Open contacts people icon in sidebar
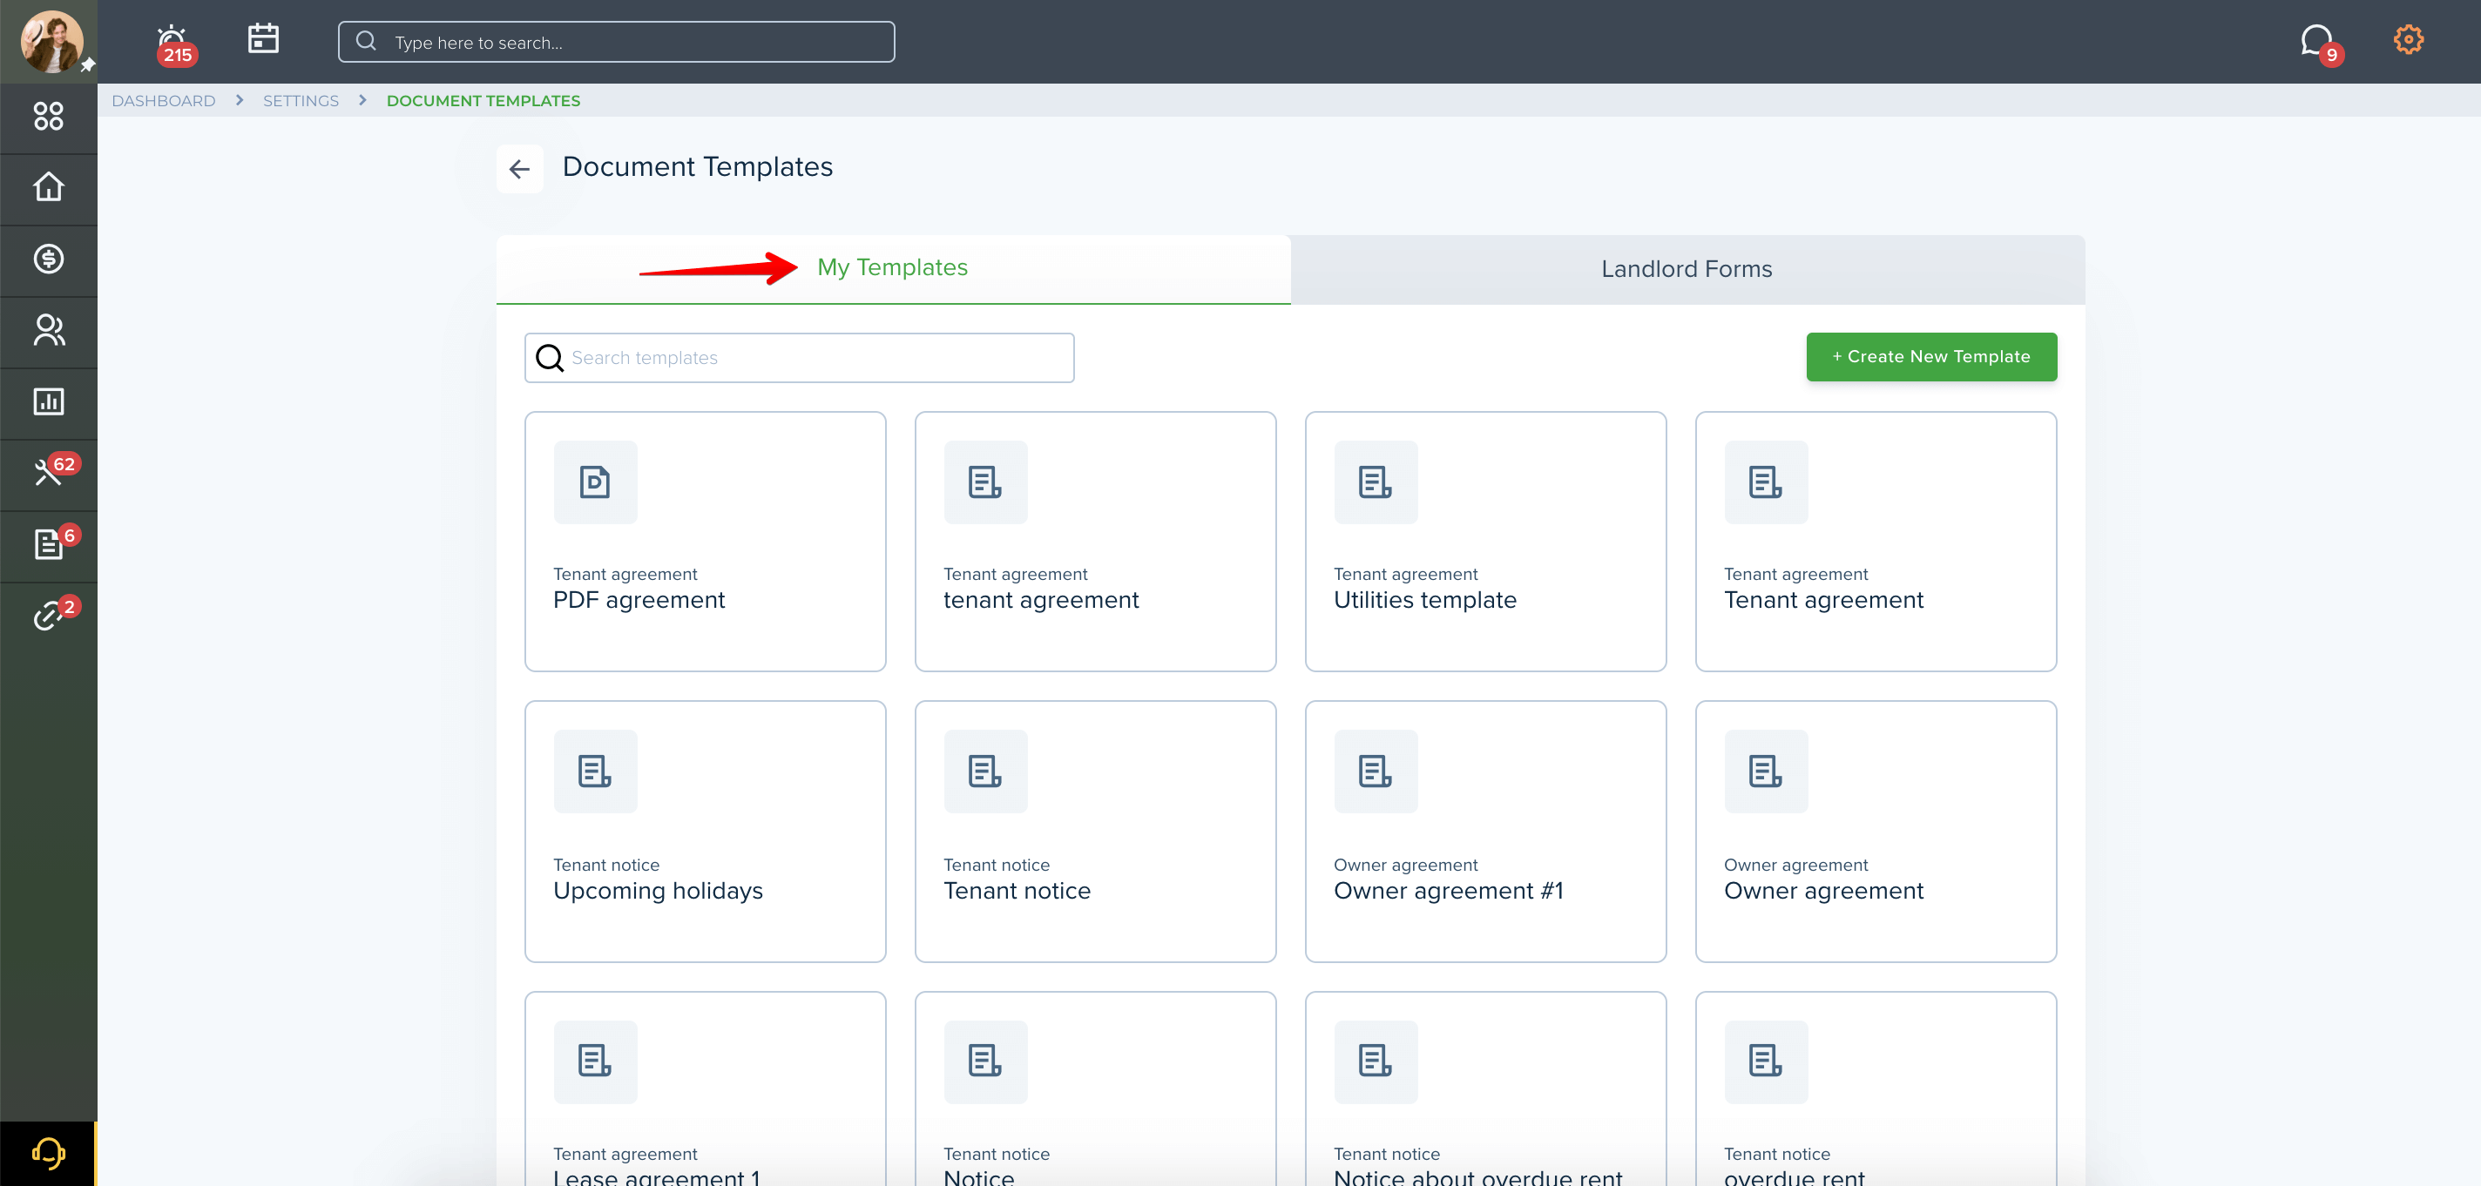Viewport: 2481px width, 1186px height. coord(48,330)
